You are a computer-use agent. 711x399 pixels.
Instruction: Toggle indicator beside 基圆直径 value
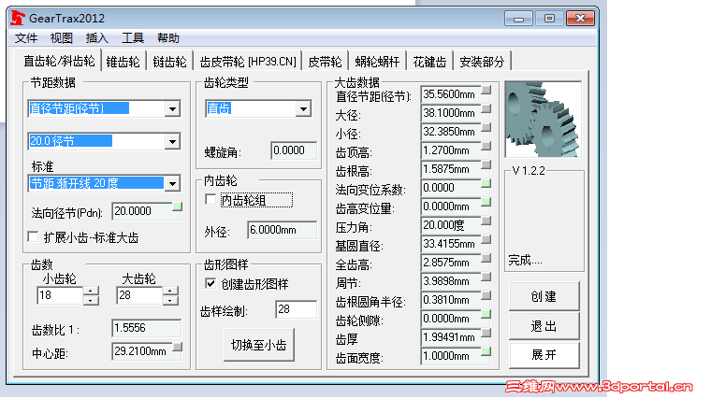coord(486,239)
